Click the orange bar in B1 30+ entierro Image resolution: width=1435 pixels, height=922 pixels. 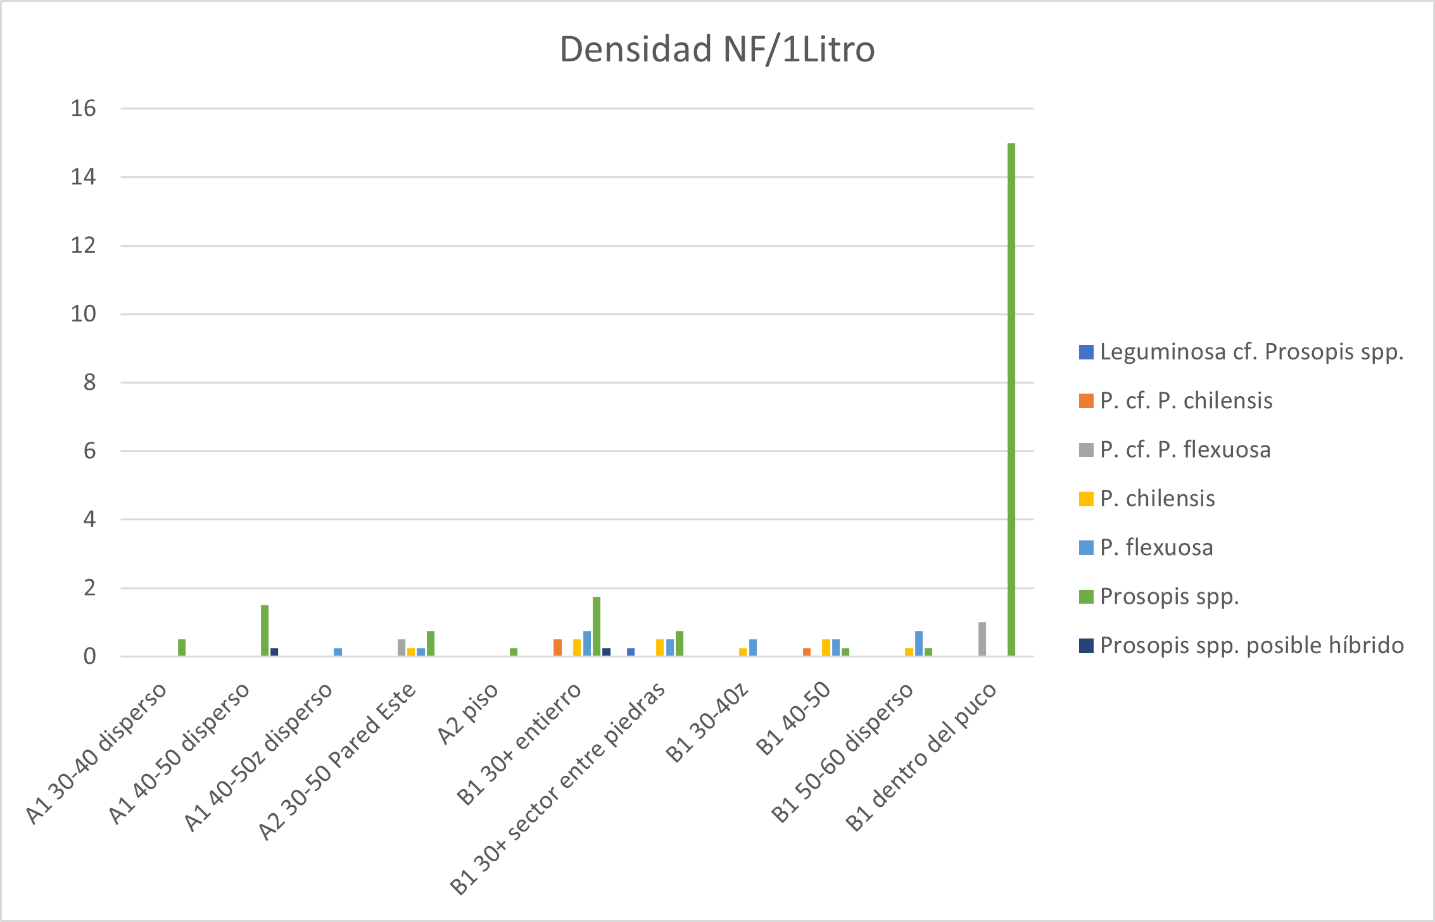pyautogui.click(x=557, y=647)
